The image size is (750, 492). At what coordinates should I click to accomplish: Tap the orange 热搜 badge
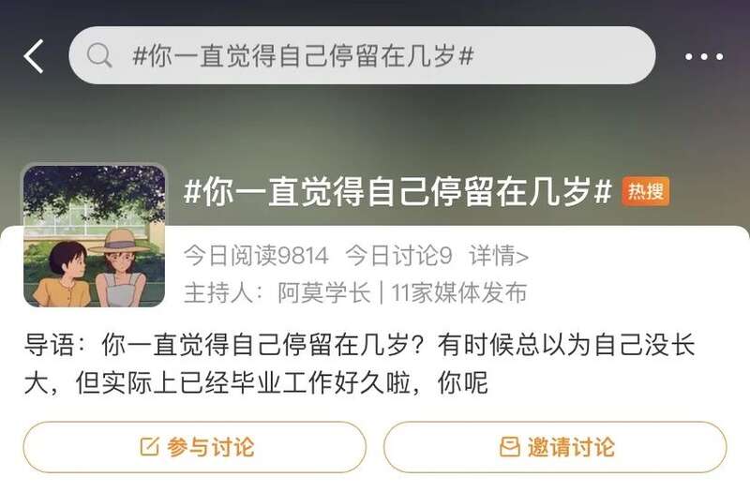(x=645, y=191)
